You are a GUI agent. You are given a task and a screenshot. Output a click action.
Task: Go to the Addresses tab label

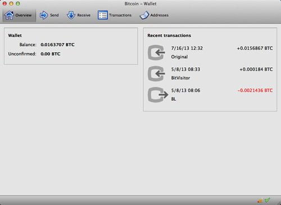160,15
